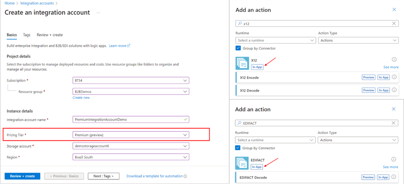
Task: Click Preview badge on EDIFACT Decode
Action: point(368,177)
